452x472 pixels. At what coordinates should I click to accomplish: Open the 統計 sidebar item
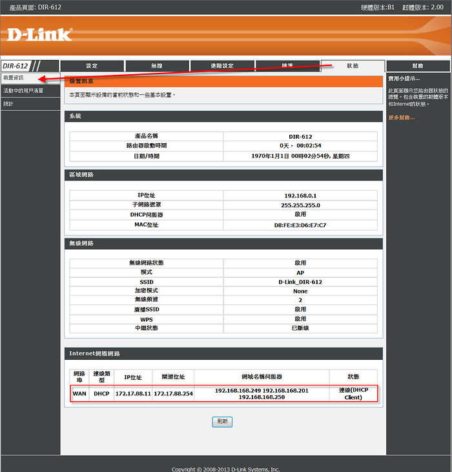(8, 104)
